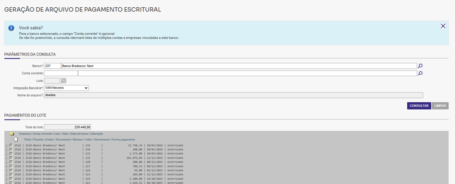Click the Banco search magnifier icon

[420, 66]
